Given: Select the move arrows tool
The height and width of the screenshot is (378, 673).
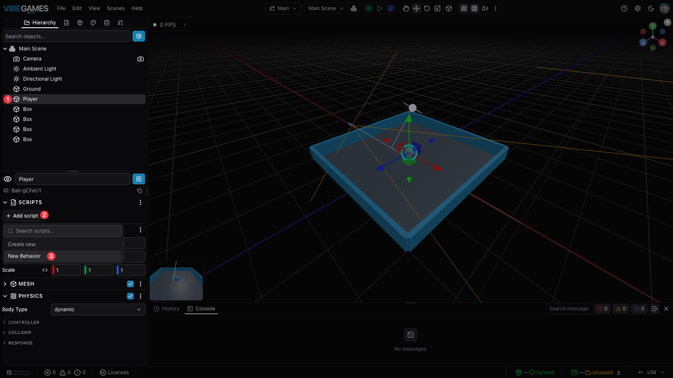Looking at the screenshot, I should [x=416, y=8].
